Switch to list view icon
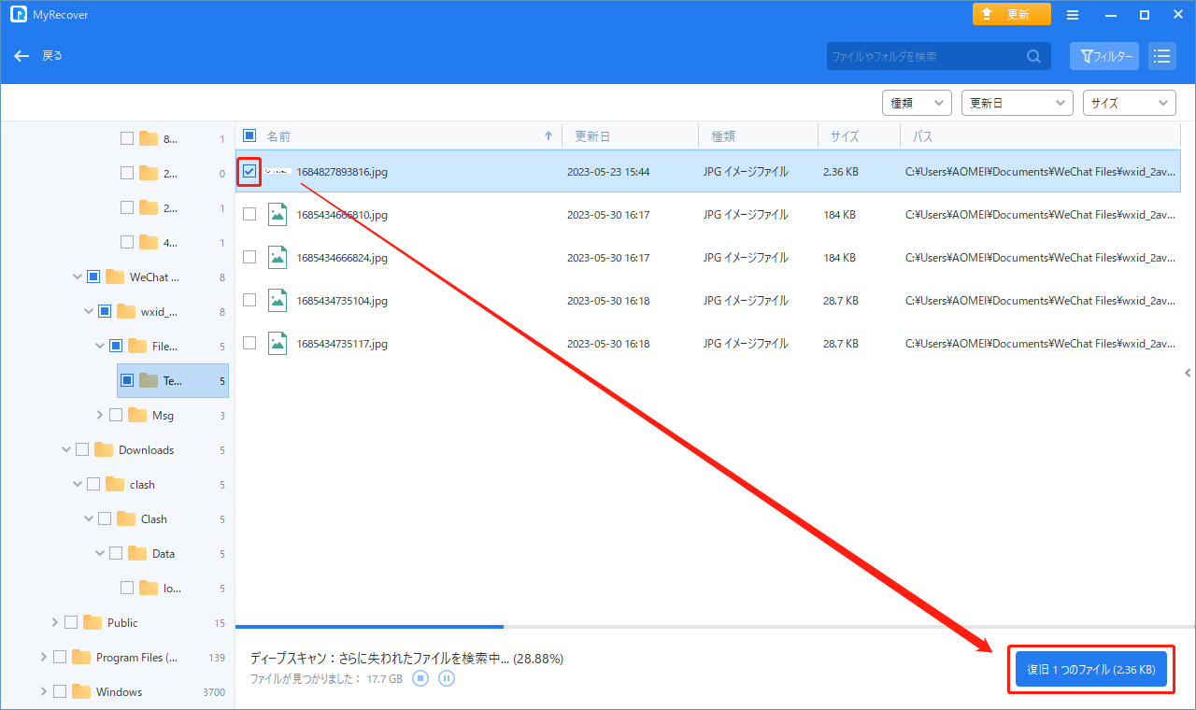1196x710 pixels. coord(1161,56)
